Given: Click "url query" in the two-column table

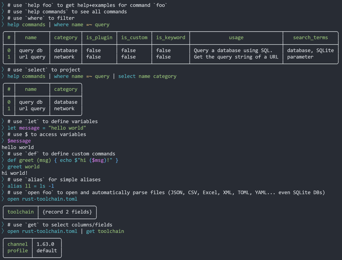Looking at the screenshot, I should [32, 108].
